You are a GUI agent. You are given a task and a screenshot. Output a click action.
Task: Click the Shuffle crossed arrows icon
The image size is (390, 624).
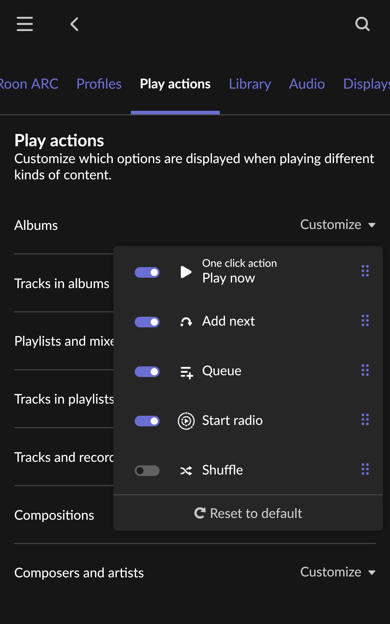(x=186, y=470)
